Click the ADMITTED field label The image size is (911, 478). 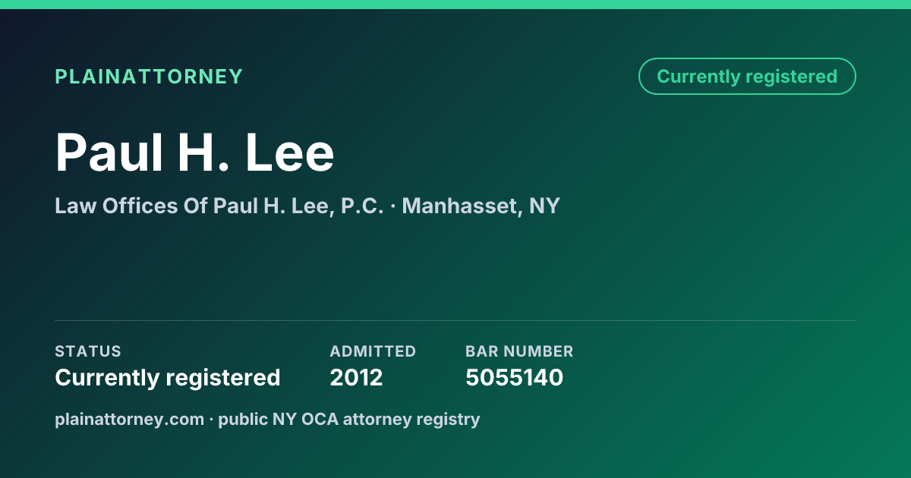(x=373, y=351)
